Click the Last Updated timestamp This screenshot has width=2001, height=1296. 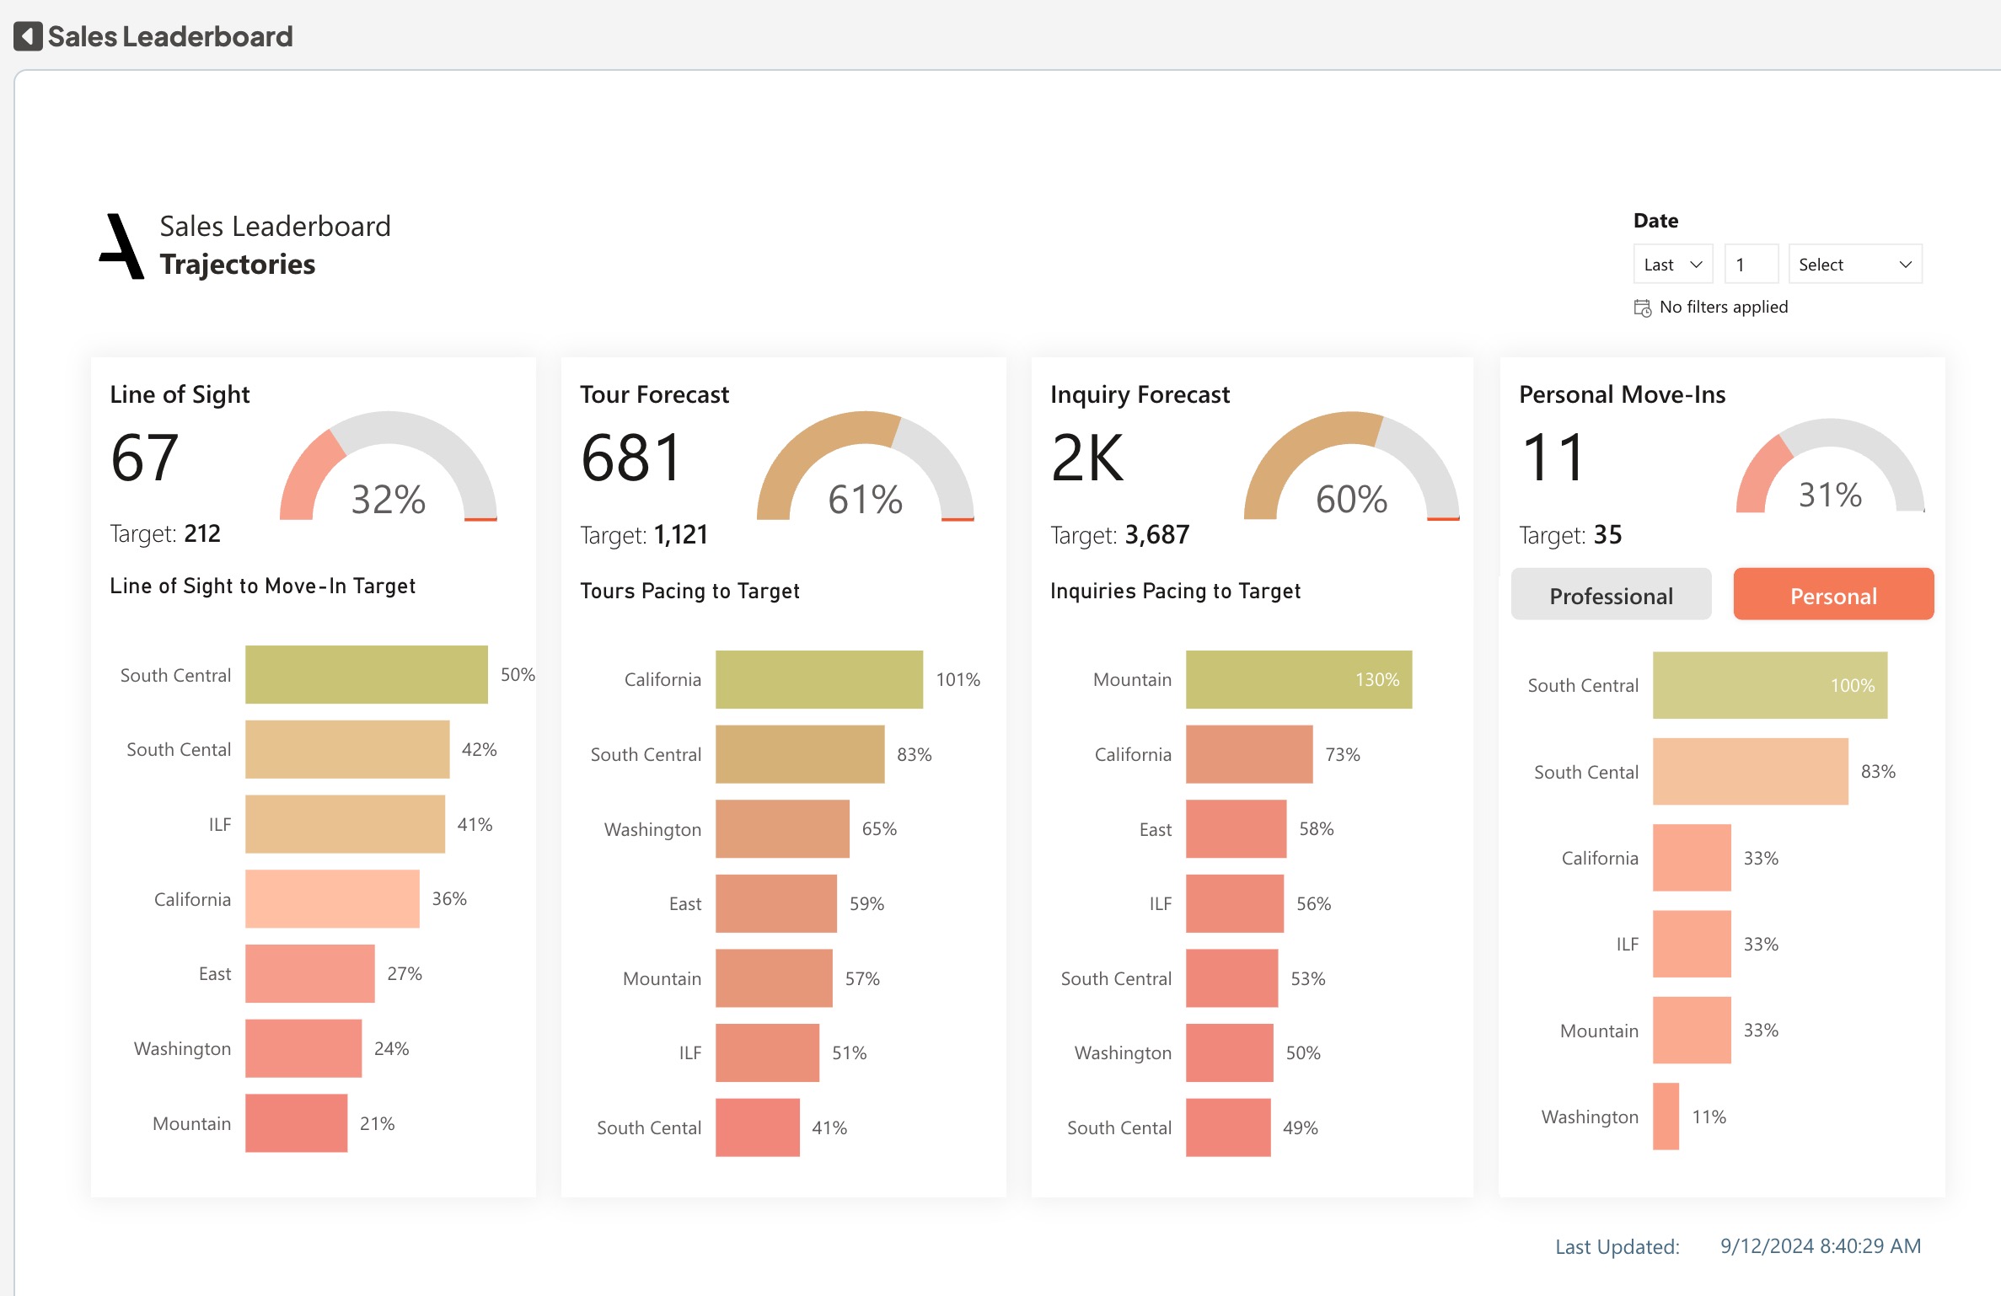1820,1245
